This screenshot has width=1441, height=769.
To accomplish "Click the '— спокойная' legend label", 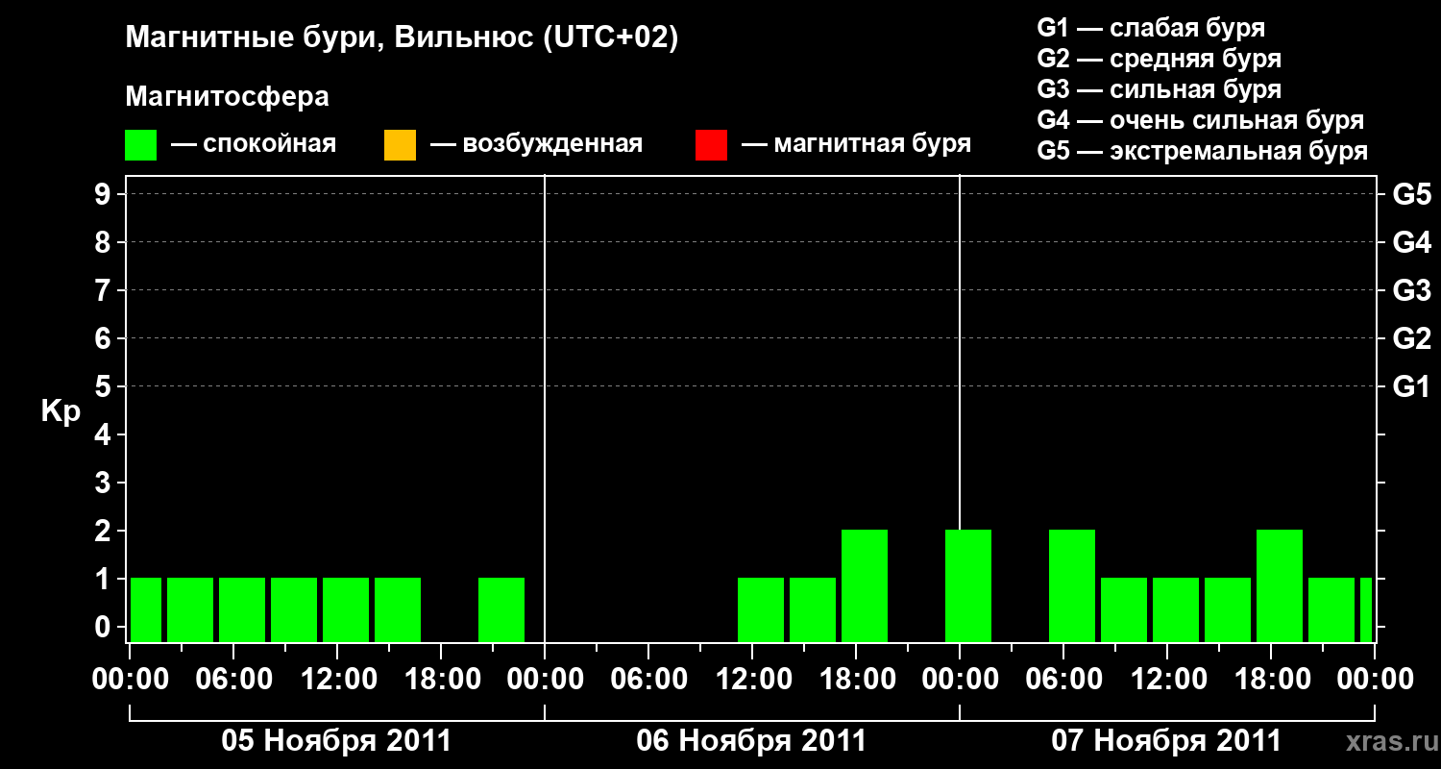I will (x=254, y=144).
